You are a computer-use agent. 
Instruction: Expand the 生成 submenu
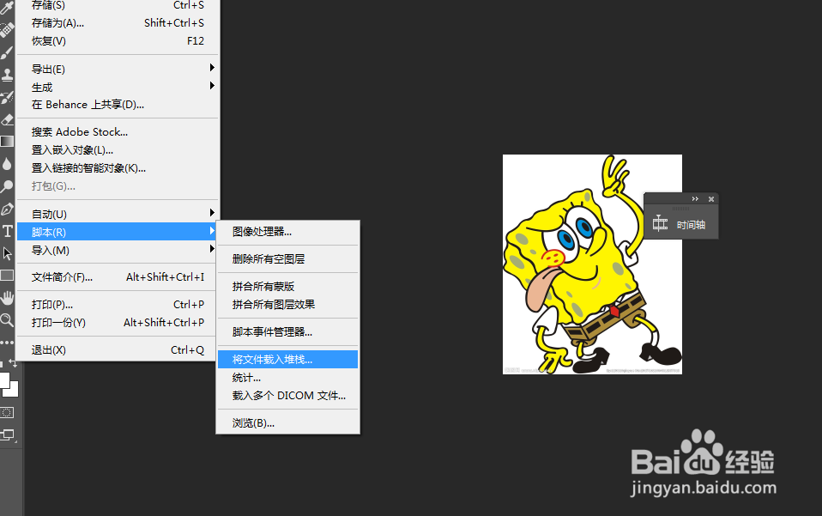pyautogui.click(x=118, y=87)
